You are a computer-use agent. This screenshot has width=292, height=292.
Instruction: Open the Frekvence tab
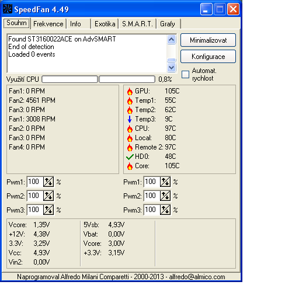(x=48, y=24)
